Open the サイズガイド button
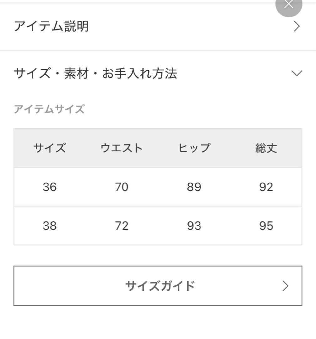 click(158, 286)
